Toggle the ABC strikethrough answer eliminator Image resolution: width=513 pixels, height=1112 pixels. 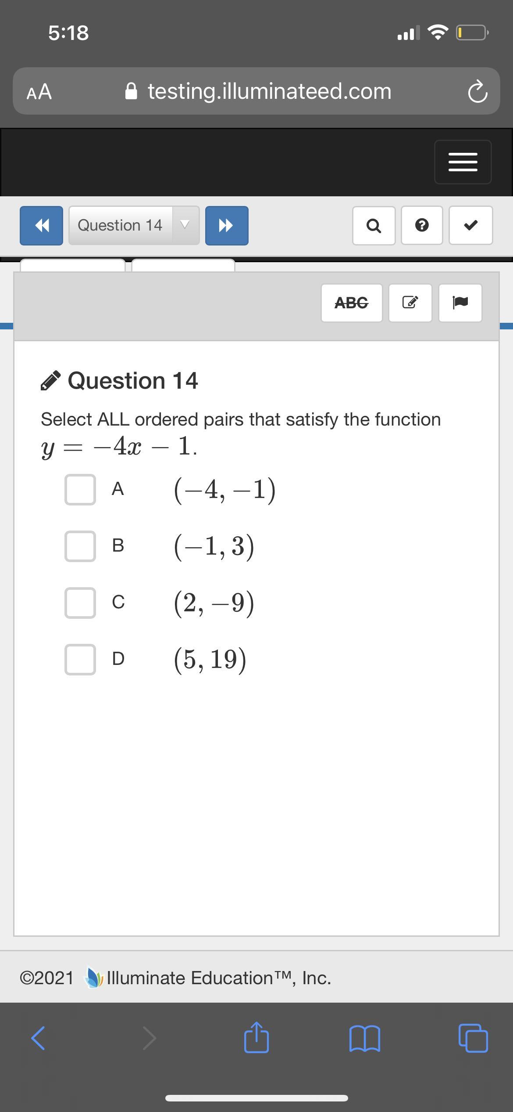point(351,303)
